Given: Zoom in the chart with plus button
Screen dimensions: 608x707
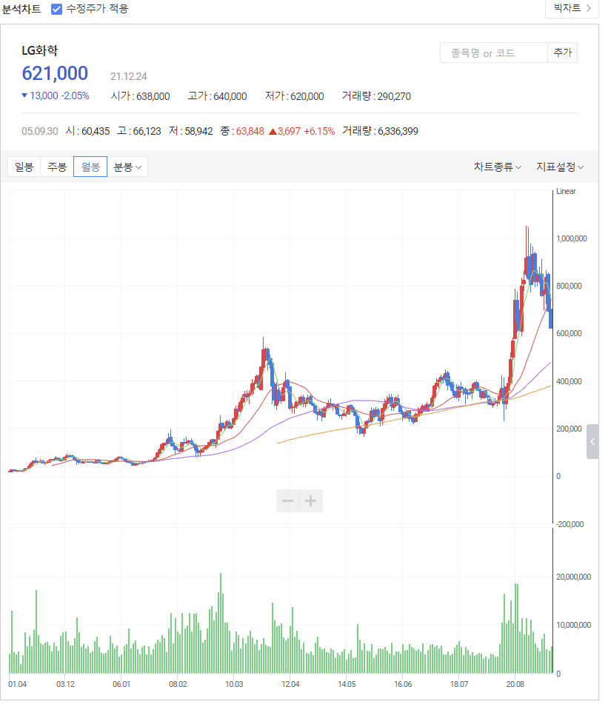Looking at the screenshot, I should tap(311, 501).
